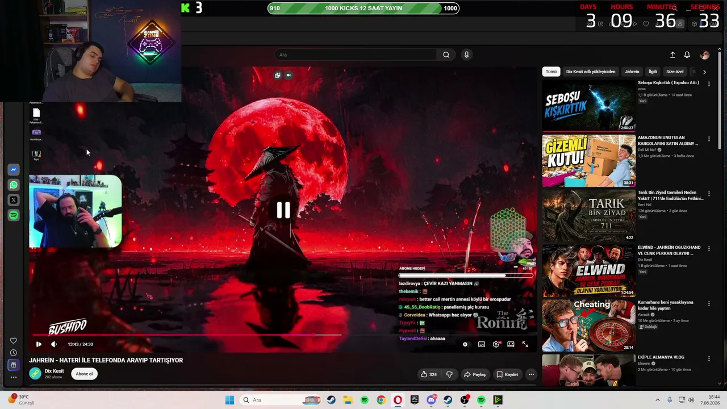Viewport: 727px width, 409px height.
Task: Open the Cheating roulette video thumbnail
Action: coord(588,326)
